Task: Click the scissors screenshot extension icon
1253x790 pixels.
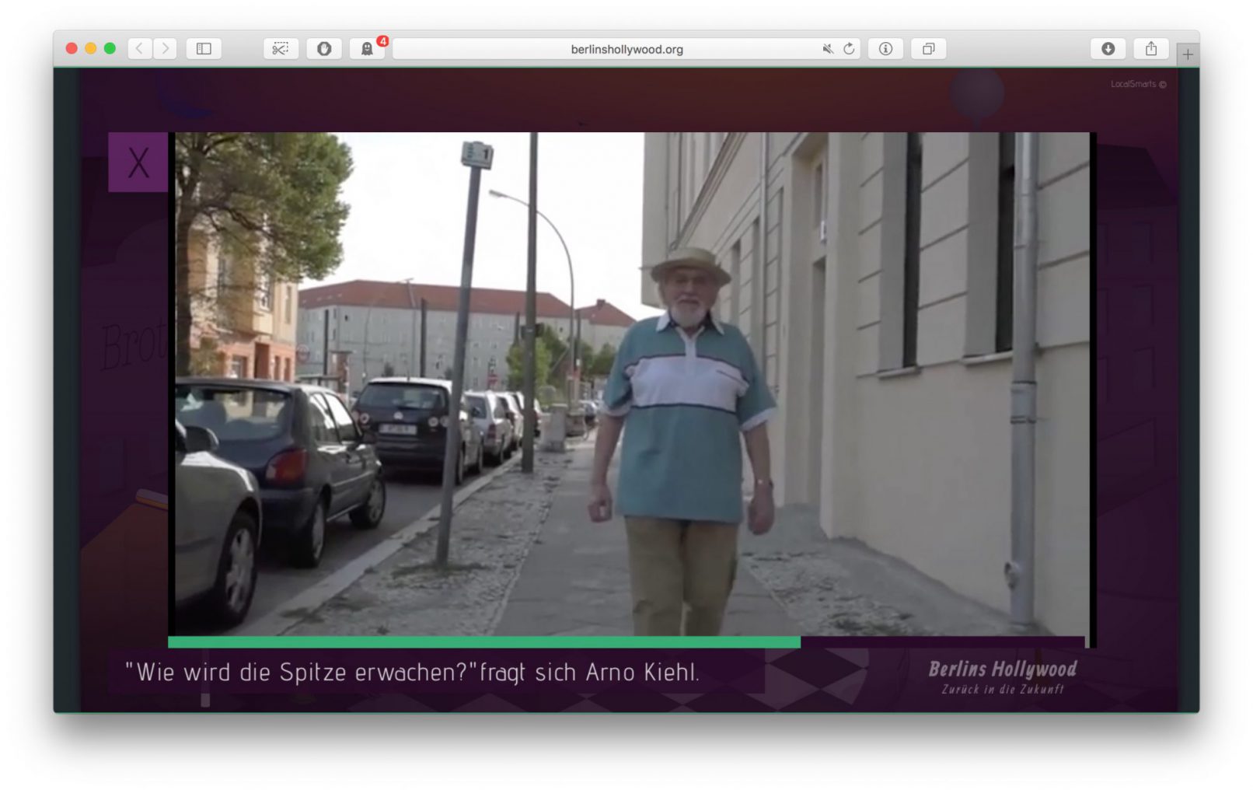Action: coord(281,48)
